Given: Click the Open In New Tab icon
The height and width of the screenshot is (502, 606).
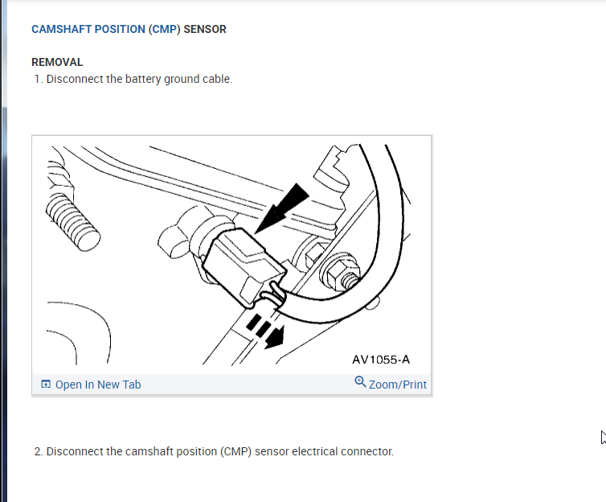Looking at the screenshot, I should coord(46,384).
